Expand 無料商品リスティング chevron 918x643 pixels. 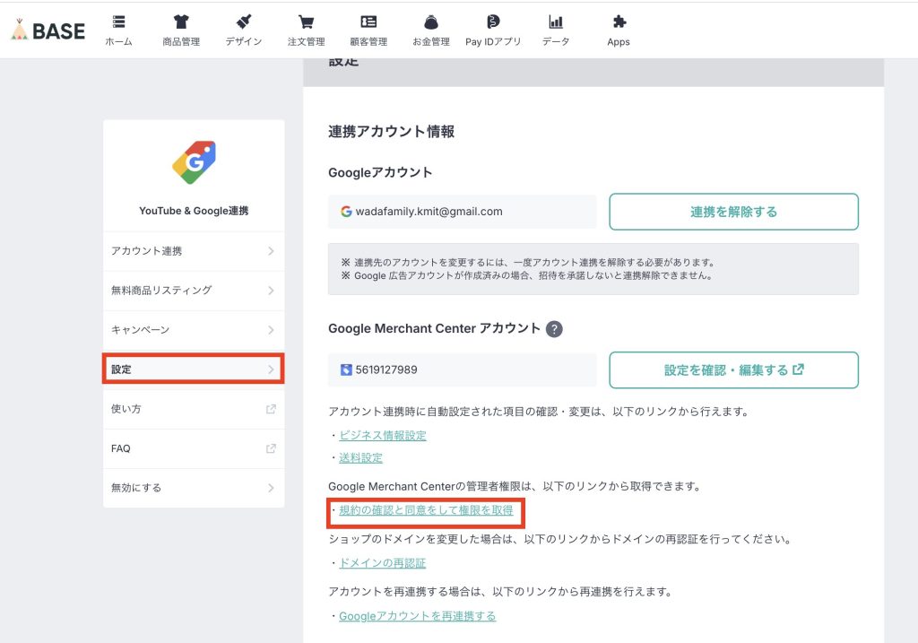[271, 291]
